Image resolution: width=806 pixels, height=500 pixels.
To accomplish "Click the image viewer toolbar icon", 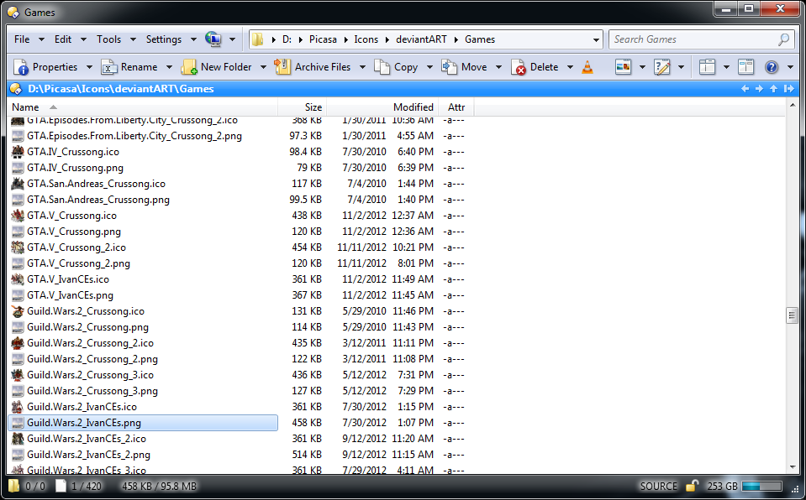I will 624,67.
